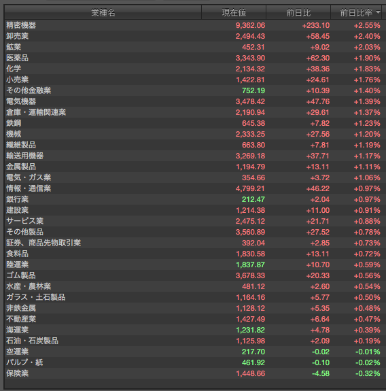This screenshot has width=386, height=391.
Task: Click the current value 4,799.21
Action: point(250,189)
